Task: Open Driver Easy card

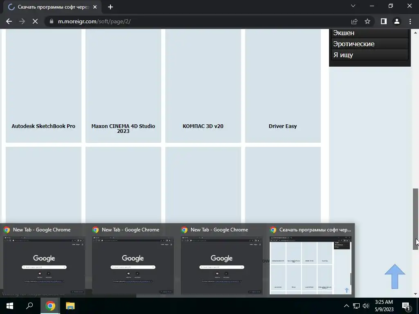Action: coord(283,86)
